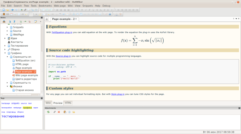Open the attachments folder icon
Screen dimensions: 241x134
(x=74, y=112)
